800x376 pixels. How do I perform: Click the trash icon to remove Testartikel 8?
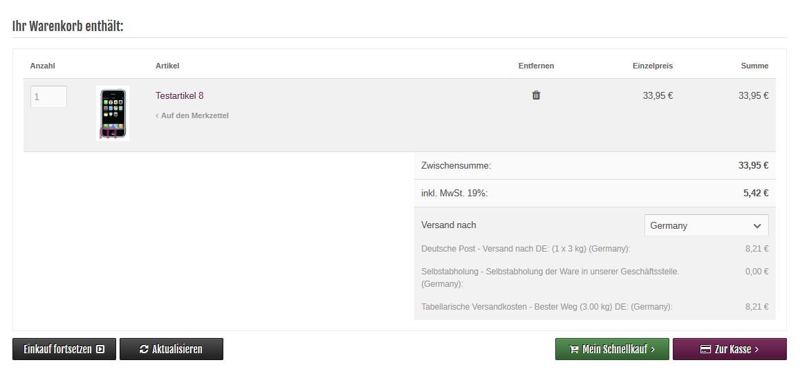pyautogui.click(x=536, y=95)
